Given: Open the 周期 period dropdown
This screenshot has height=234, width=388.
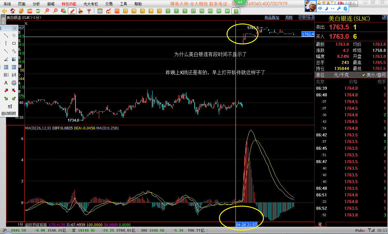Looking at the screenshot, I should [x=289, y=18].
